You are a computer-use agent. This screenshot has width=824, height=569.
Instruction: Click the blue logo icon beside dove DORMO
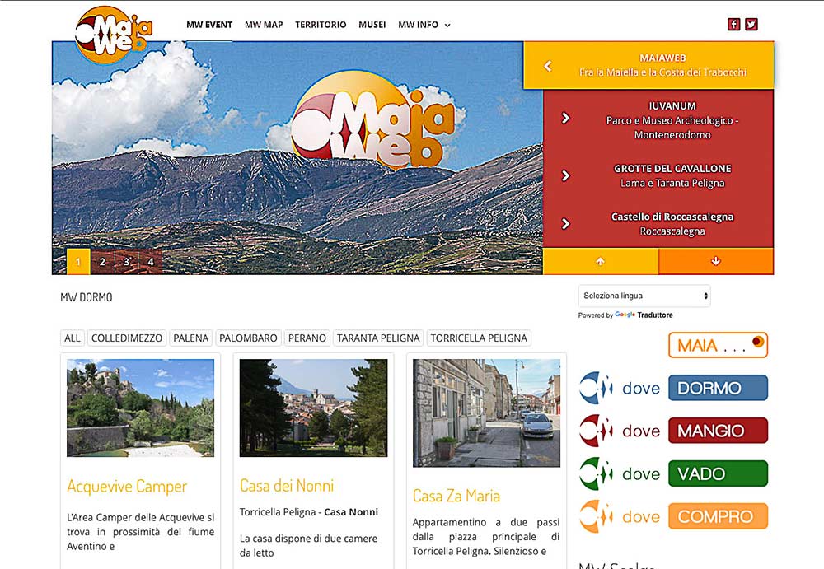[596, 388]
